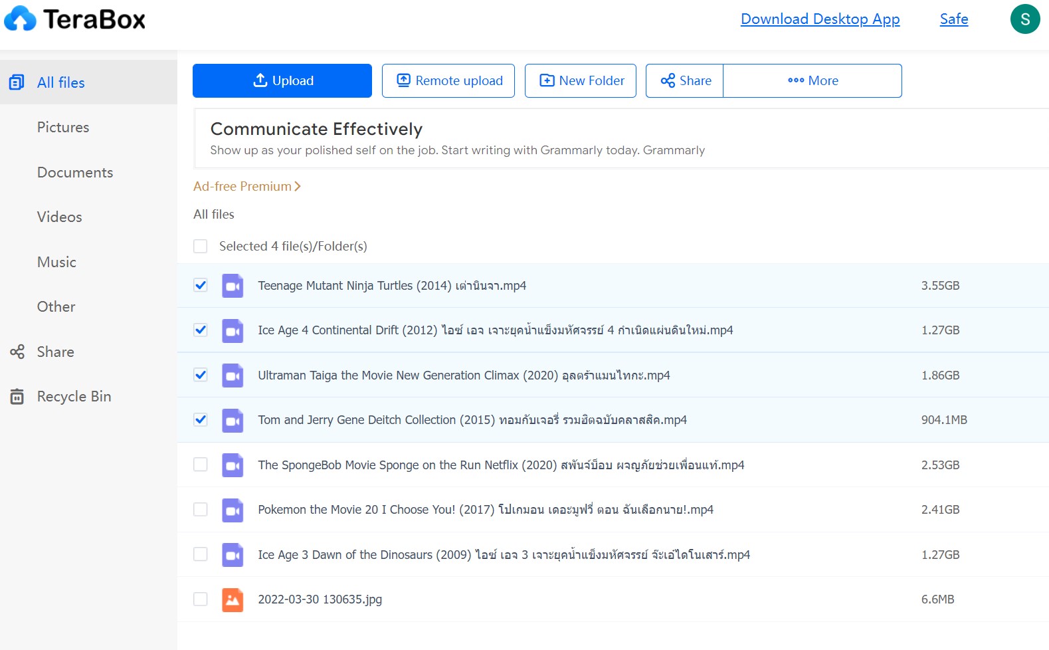Click the All files breadcrumb
The height and width of the screenshot is (650, 1049).
(214, 215)
